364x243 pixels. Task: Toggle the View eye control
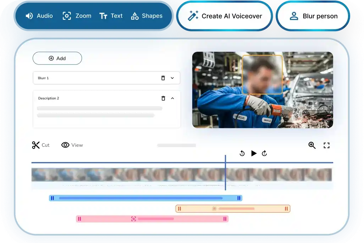(x=72, y=145)
